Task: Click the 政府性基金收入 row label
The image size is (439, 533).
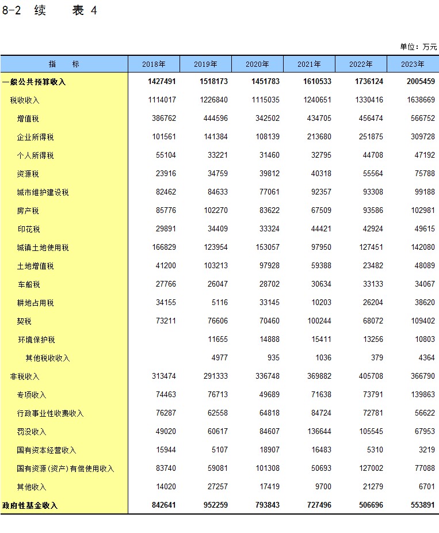Action: pyautogui.click(x=30, y=505)
